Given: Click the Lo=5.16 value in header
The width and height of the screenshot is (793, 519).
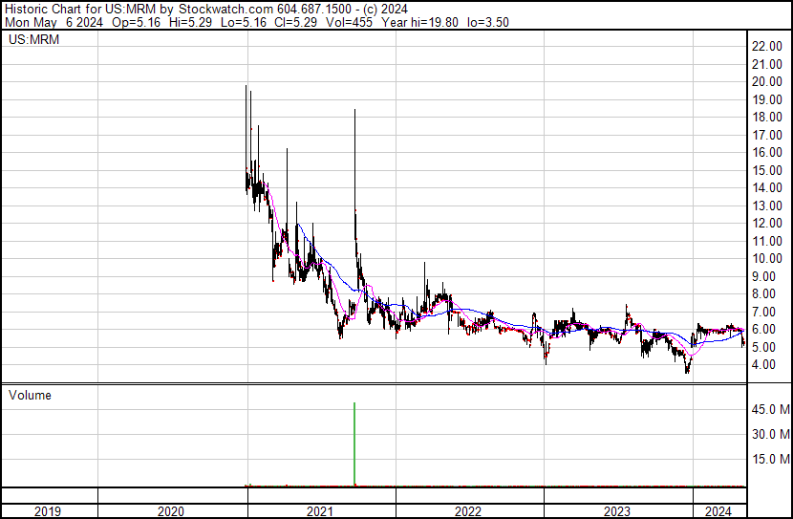Looking at the screenshot, I should point(244,22).
